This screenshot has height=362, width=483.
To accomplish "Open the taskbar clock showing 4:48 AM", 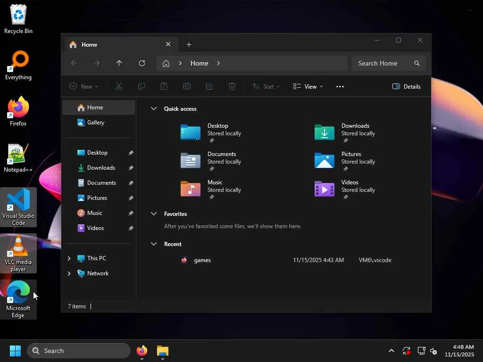I will (x=459, y=351).
